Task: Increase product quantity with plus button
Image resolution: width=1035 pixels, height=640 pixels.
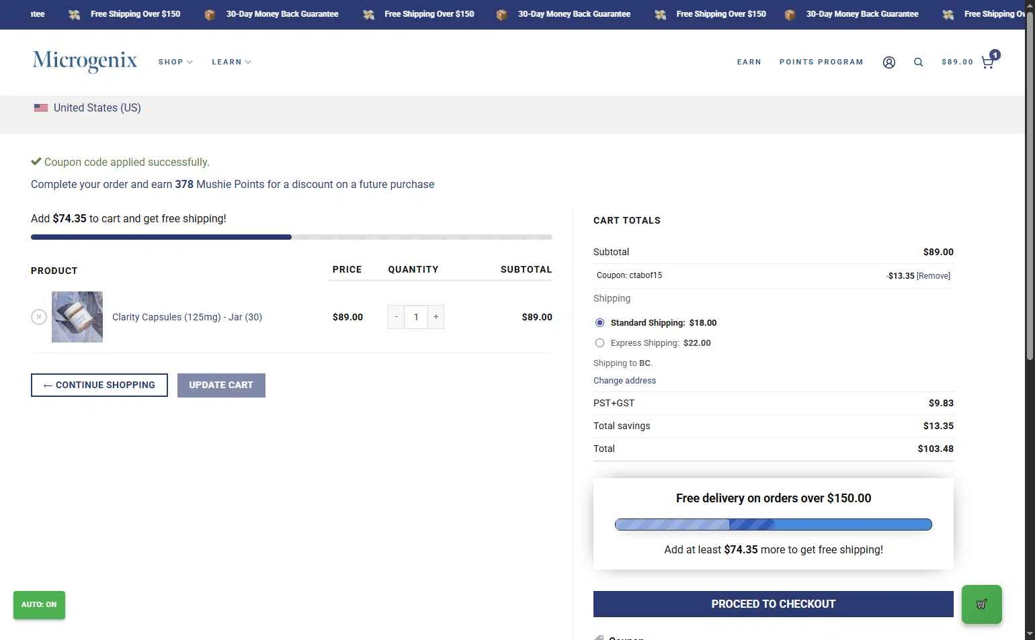Action: [x=436, y=317]
